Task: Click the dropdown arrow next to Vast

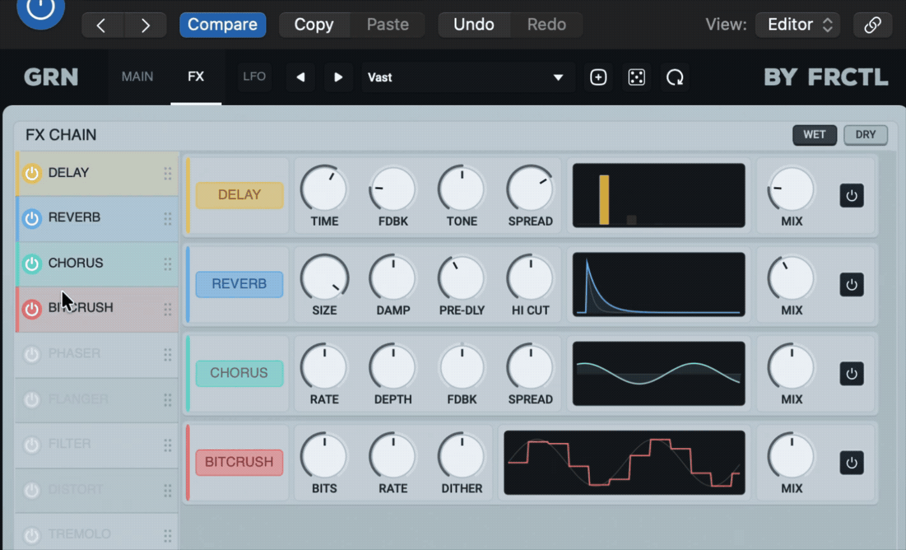Action: coord(558,78)
